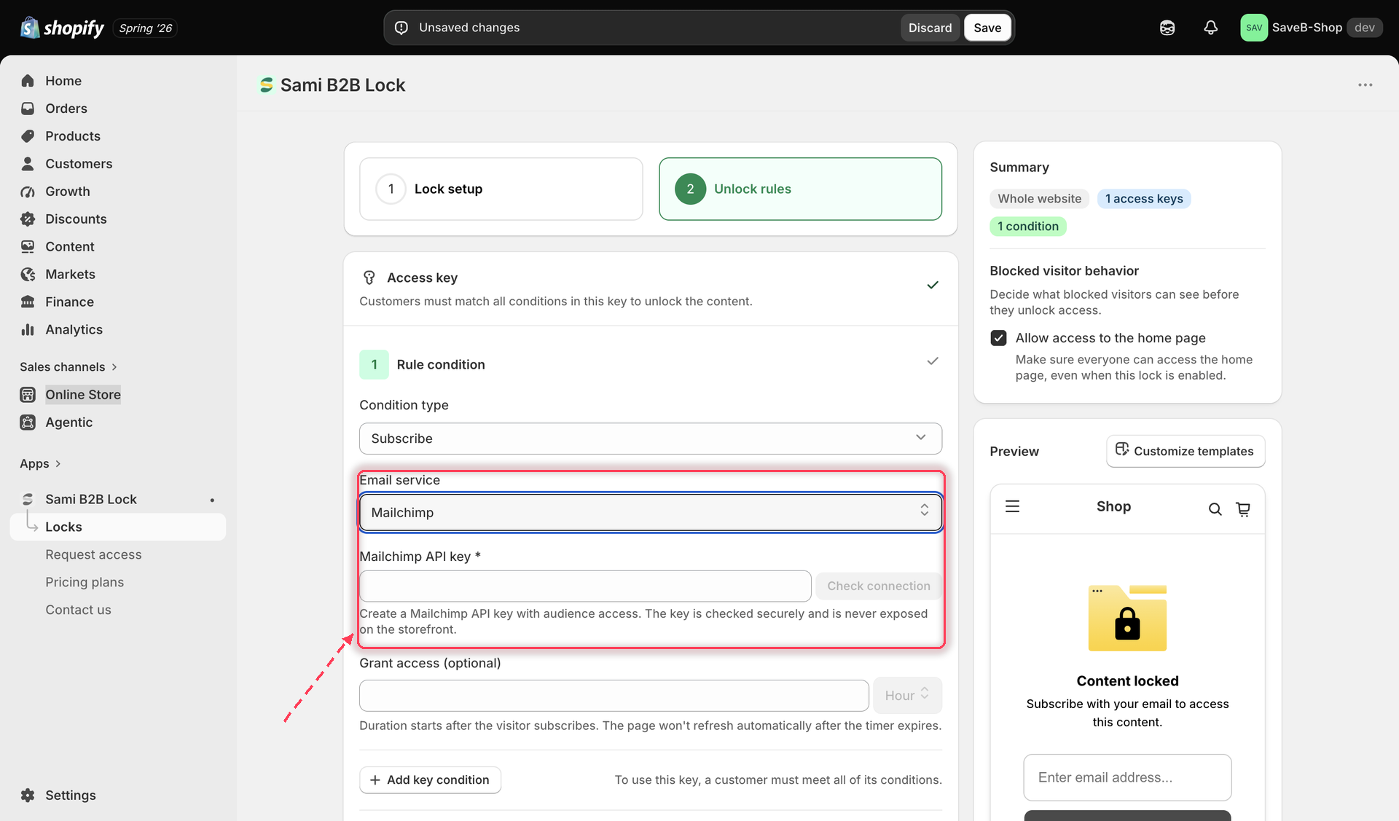Open the Condition type Subscribe dropdown
This screenshot has height=821, width=1399.
650,439
